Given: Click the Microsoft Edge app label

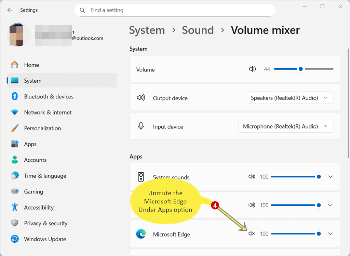Looking at the screenshot, I should tap(172, 234).
